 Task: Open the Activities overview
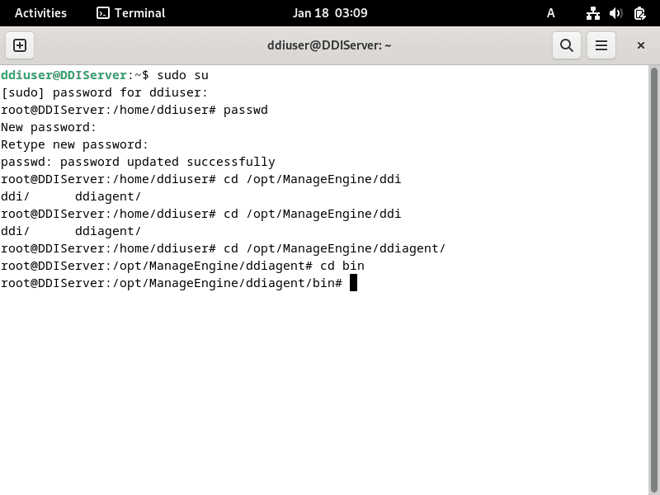point(40,13)
